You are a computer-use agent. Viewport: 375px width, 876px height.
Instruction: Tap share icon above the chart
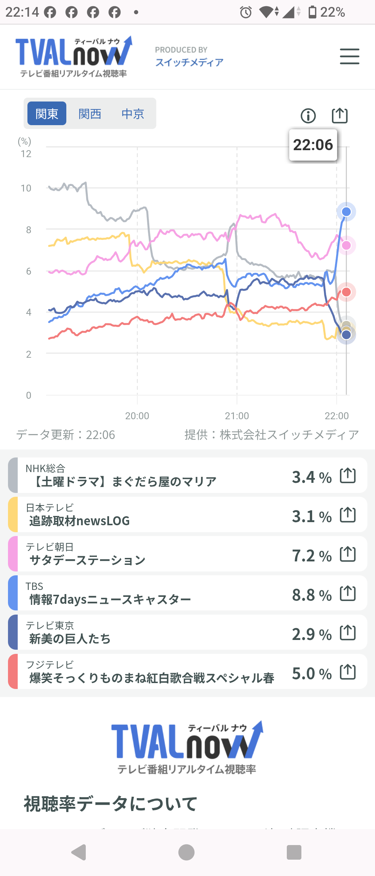tap(340, 115)
